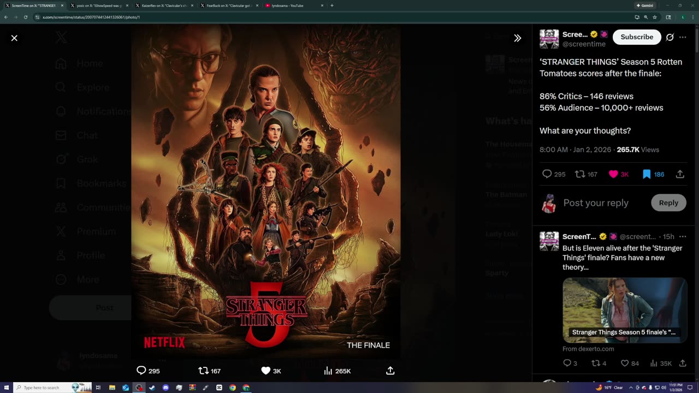This screenshot has width=699, height=393.
Task: Close the photo viewer with X icon
Action: click(x=14, y=38)
